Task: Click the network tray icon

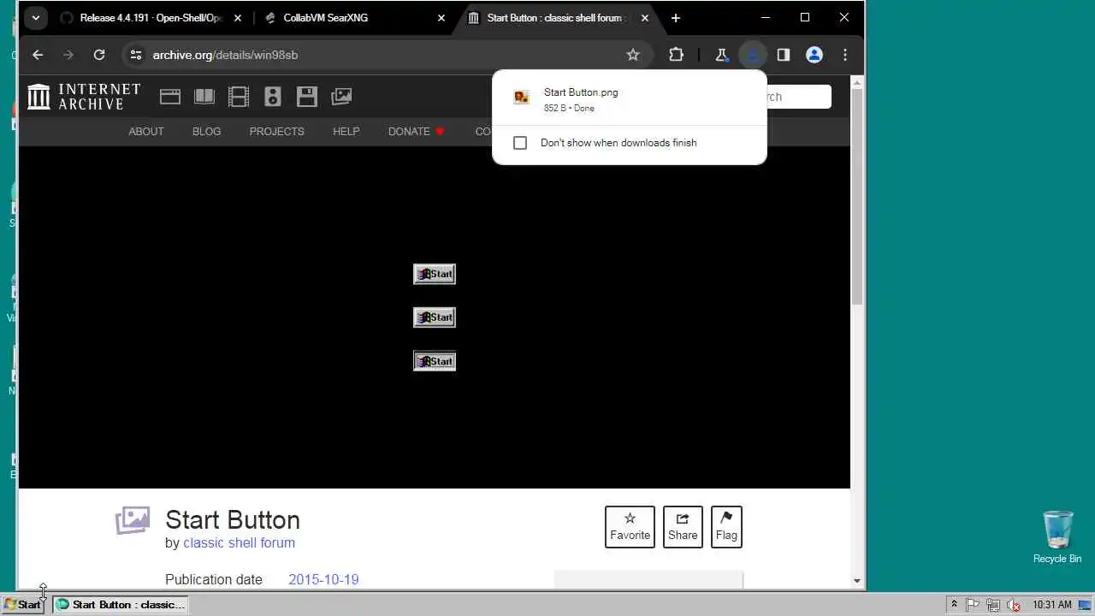Action: point(993,604)
